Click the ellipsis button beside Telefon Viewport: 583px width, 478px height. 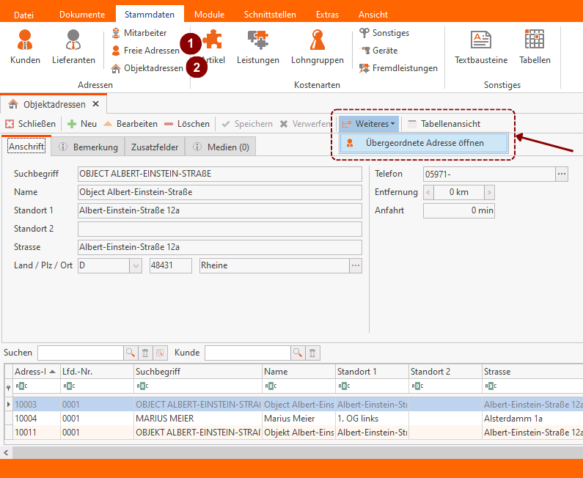[x=562, y=174]
